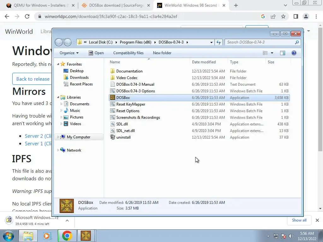Collapse the Libraries tree group
This screenshot has width=323, height=242.
click(x=58, y=97)
